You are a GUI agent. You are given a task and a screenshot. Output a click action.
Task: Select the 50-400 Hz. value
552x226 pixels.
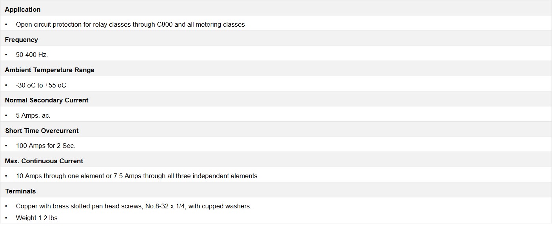(x=32, y=55)
